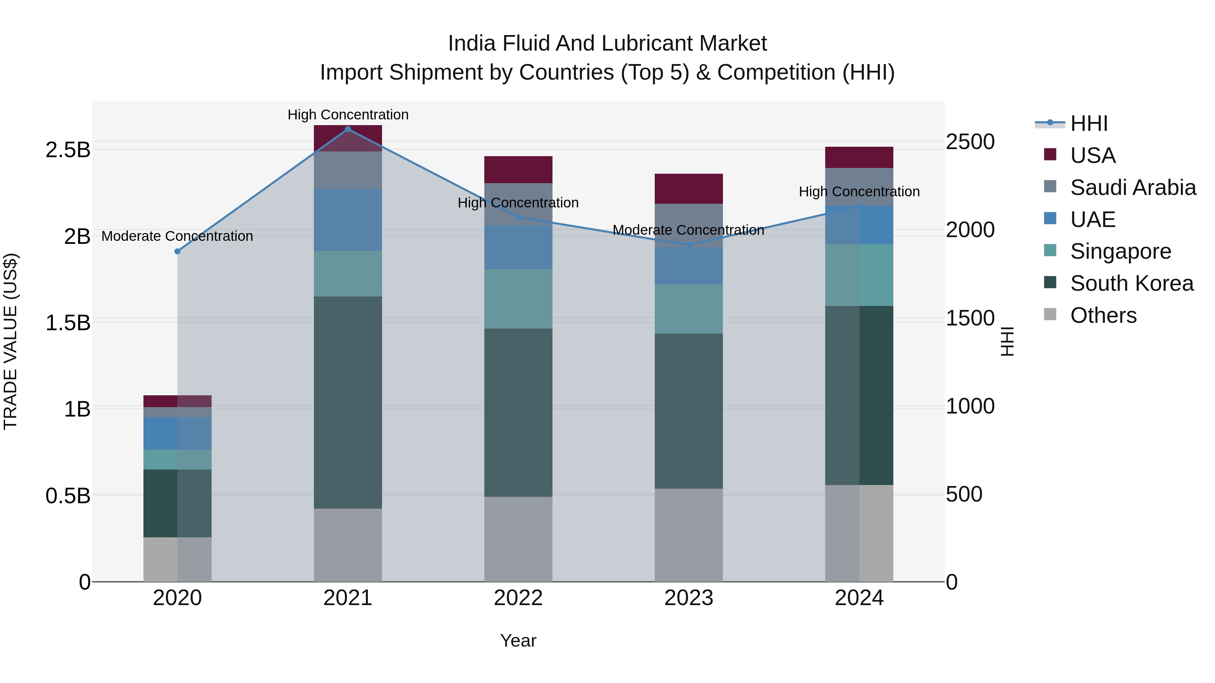Click the 2024 x-axis label
This screenshot has width=1215, height=683.
pos(859,598)
